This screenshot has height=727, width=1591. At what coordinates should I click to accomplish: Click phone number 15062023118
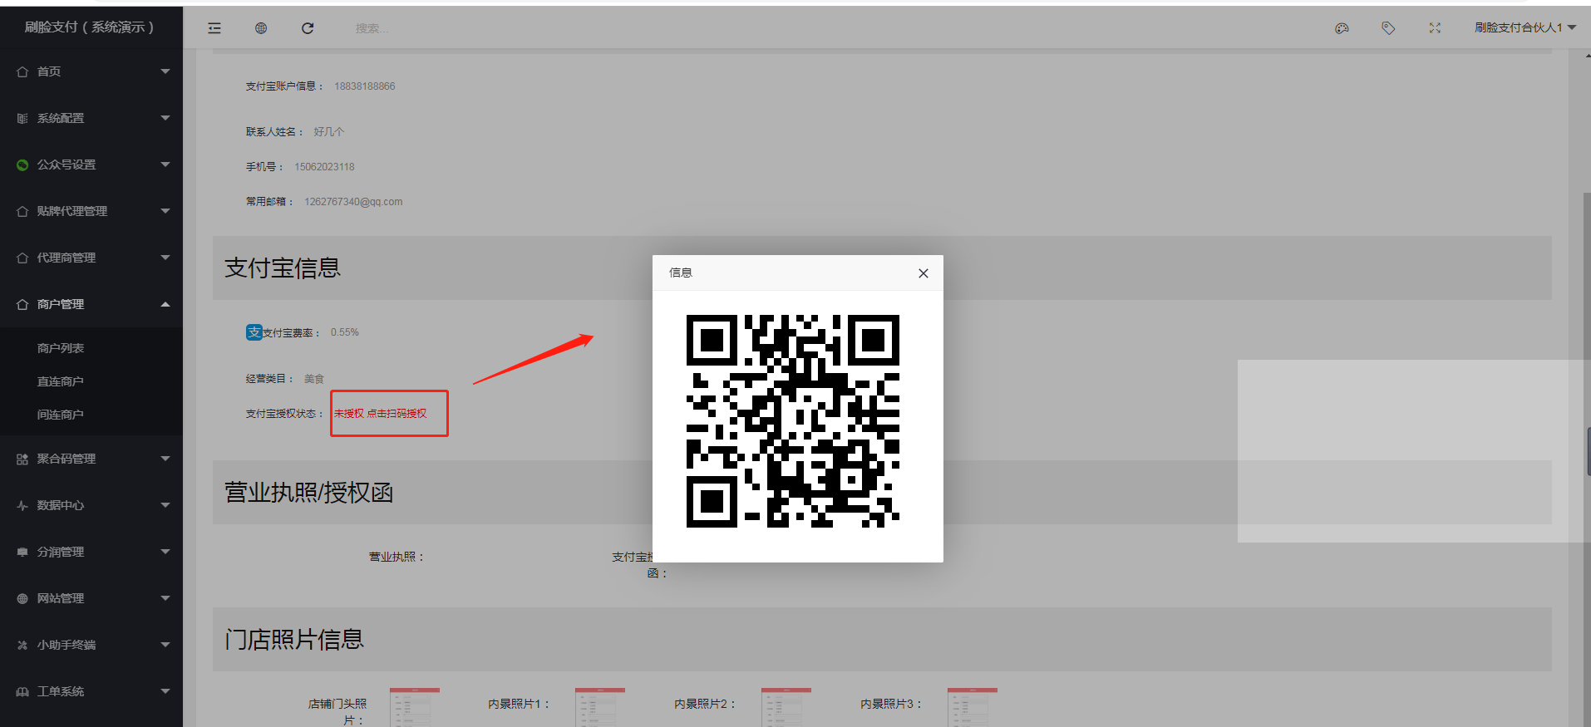click(x=324, y=167)
